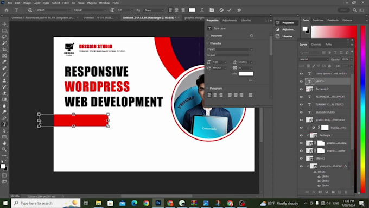Viewport: 369px width, 208px height.
Task: Open Microsoft Edge from taskbar
Action: [x=135, y=203]
